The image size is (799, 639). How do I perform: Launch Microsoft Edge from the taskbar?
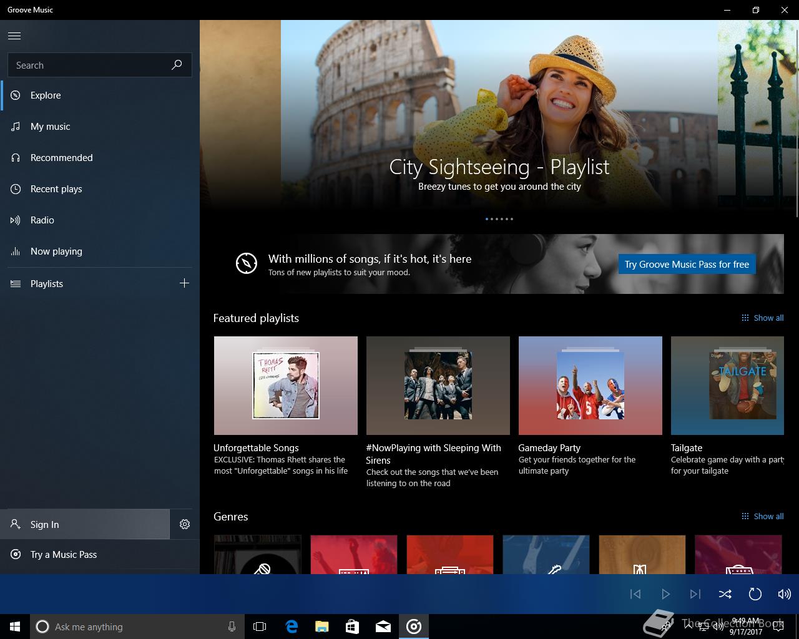point(292,627)
